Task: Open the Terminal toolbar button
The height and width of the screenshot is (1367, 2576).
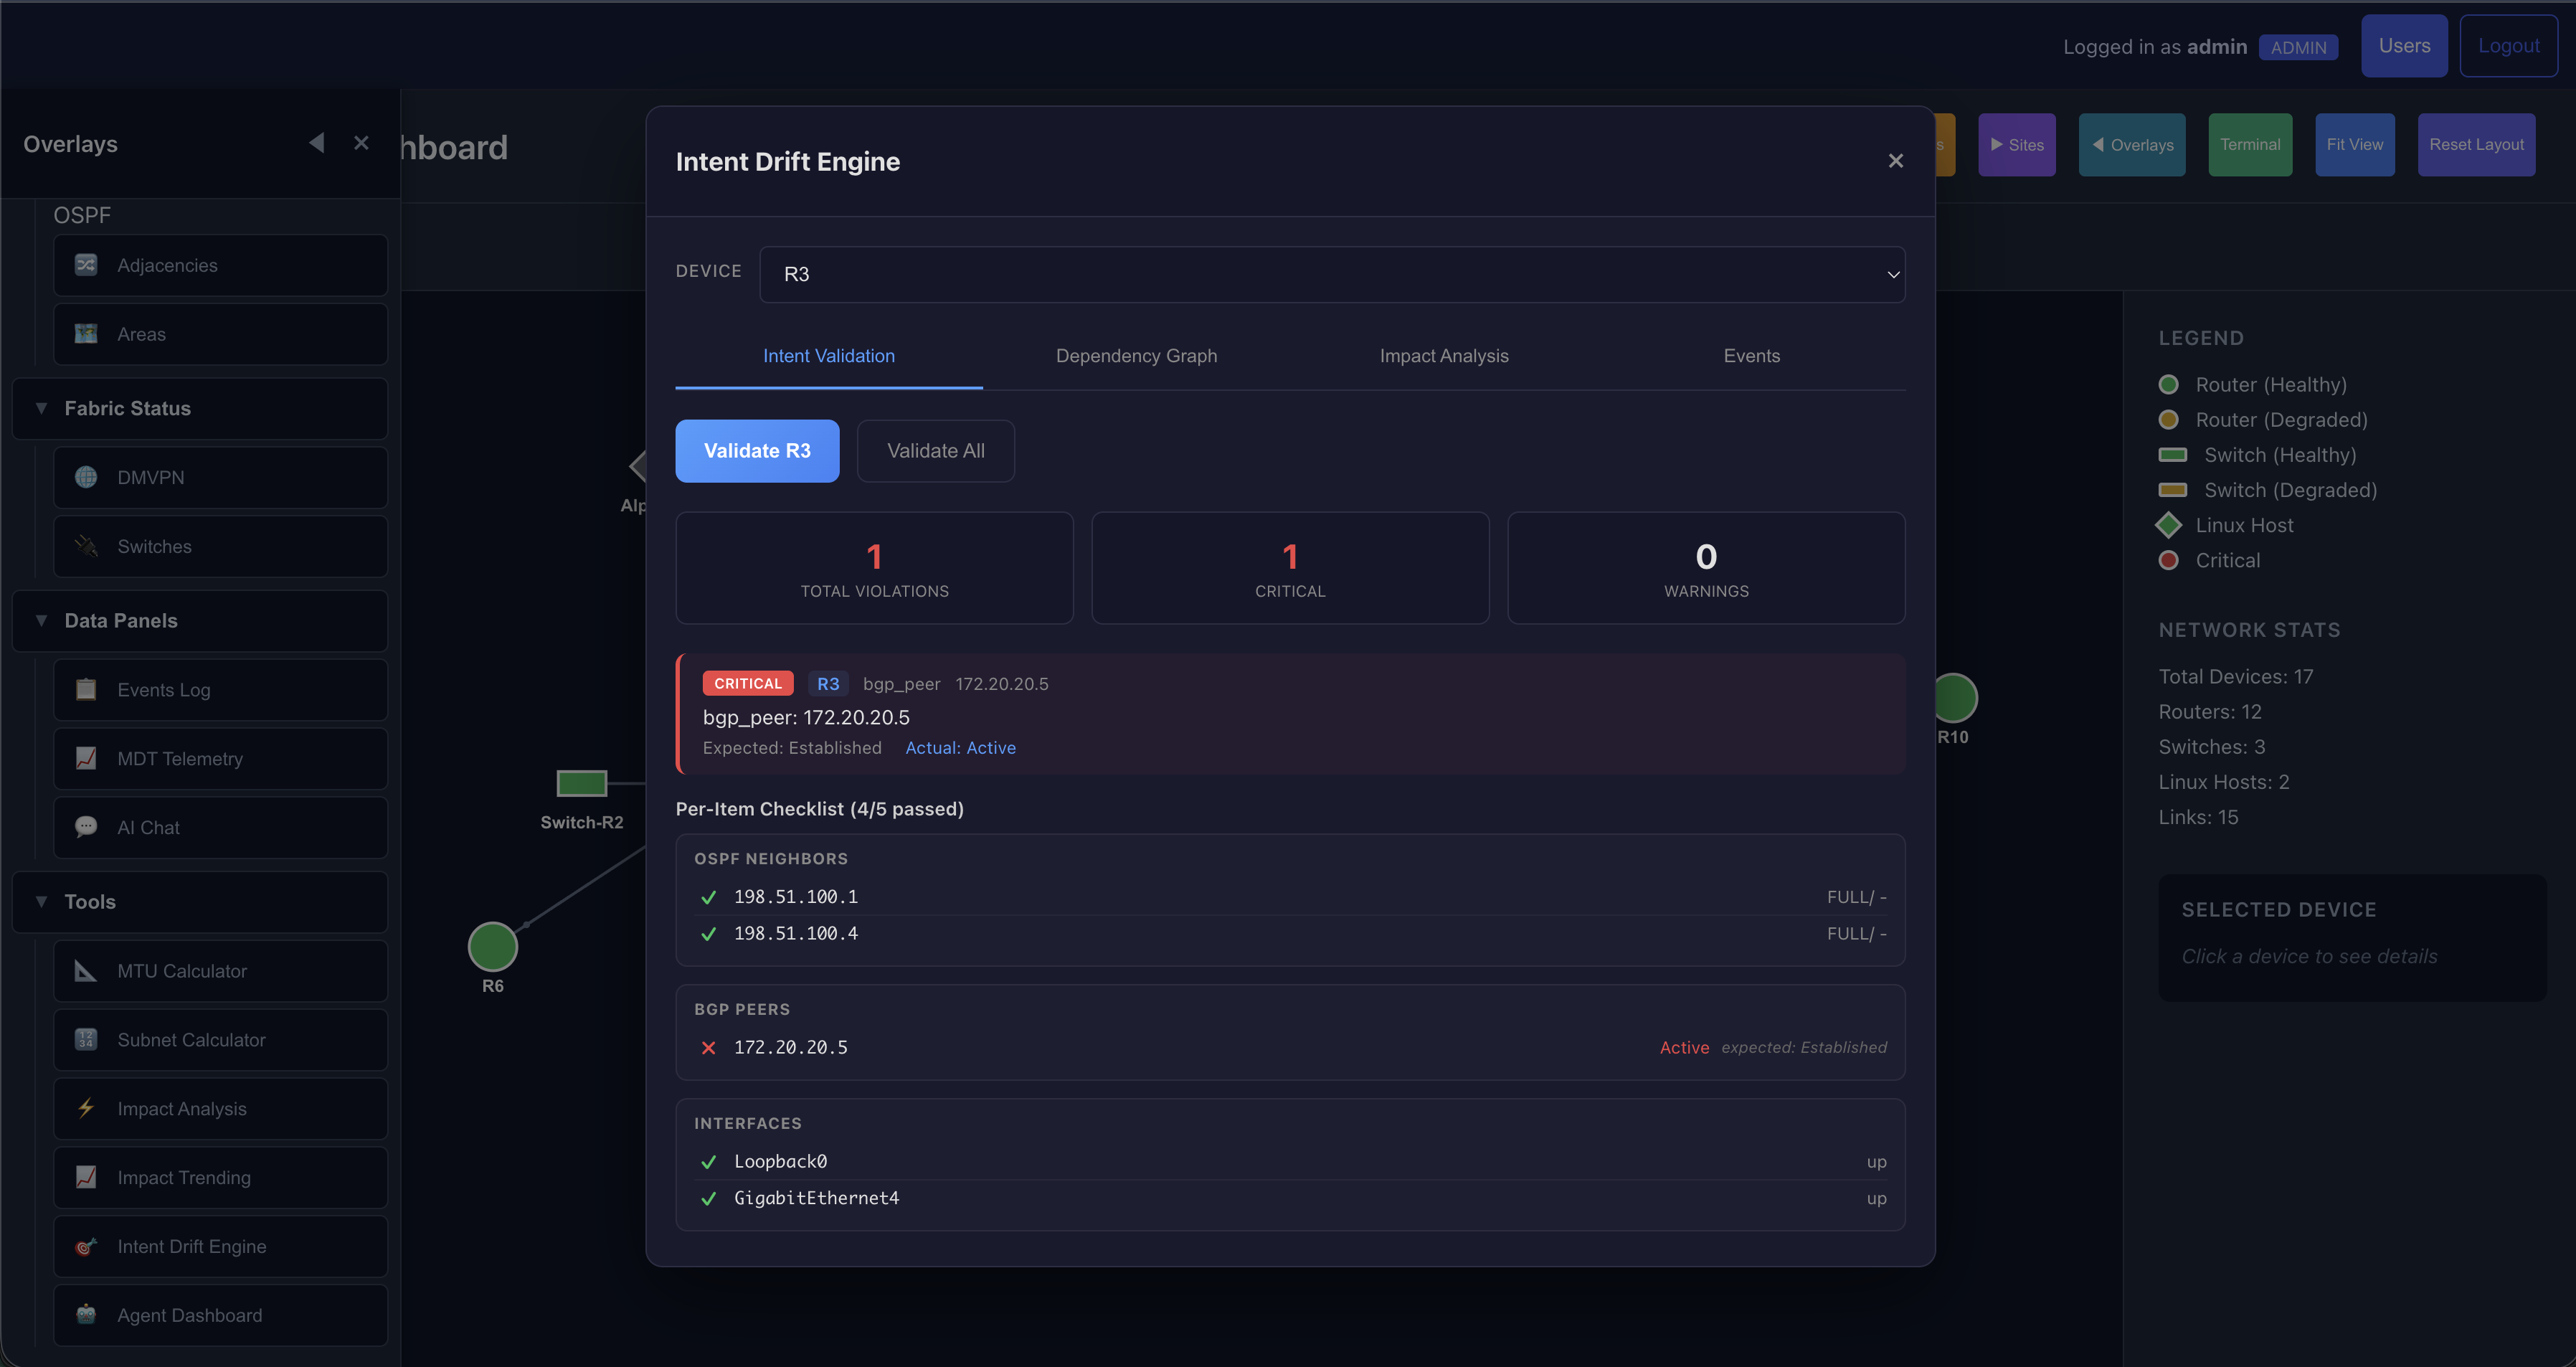Action: pos(2250,145)
